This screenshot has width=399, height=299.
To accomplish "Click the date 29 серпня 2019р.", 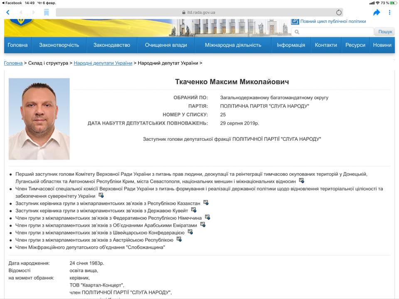I will pos(239,123).
